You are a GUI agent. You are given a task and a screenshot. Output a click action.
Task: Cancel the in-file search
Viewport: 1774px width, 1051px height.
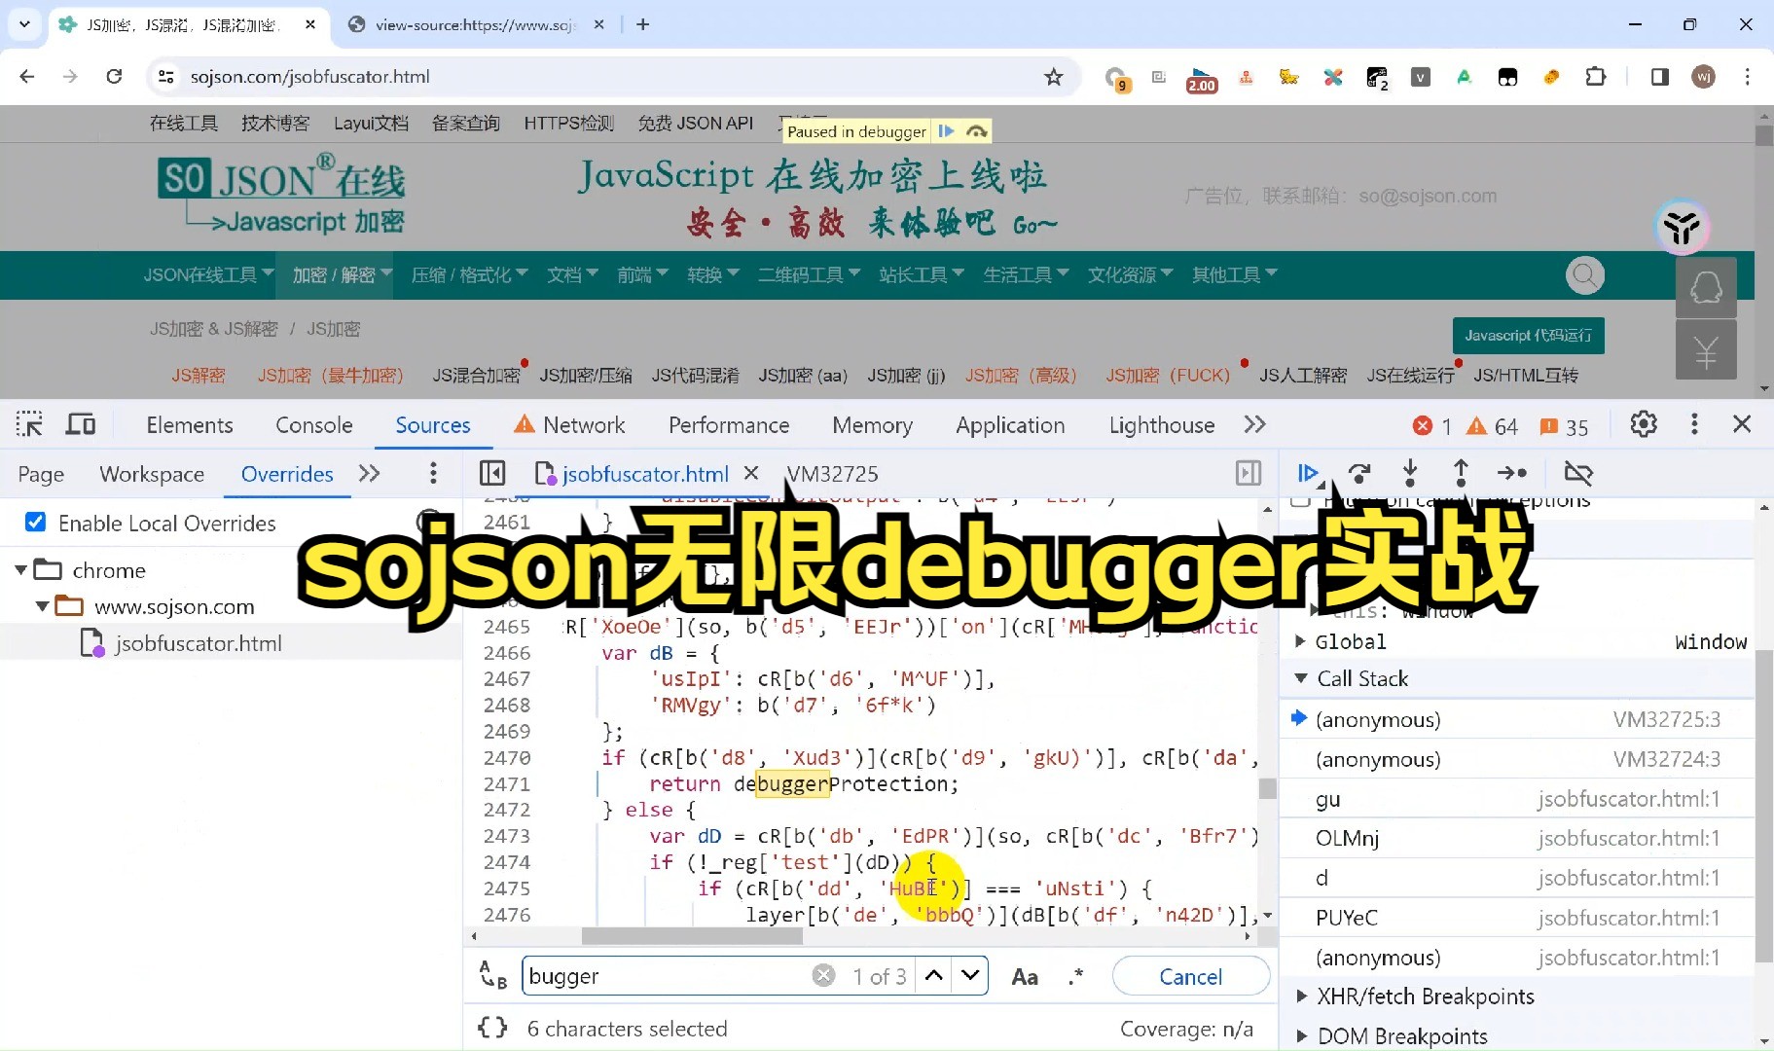click(1190, 976)
